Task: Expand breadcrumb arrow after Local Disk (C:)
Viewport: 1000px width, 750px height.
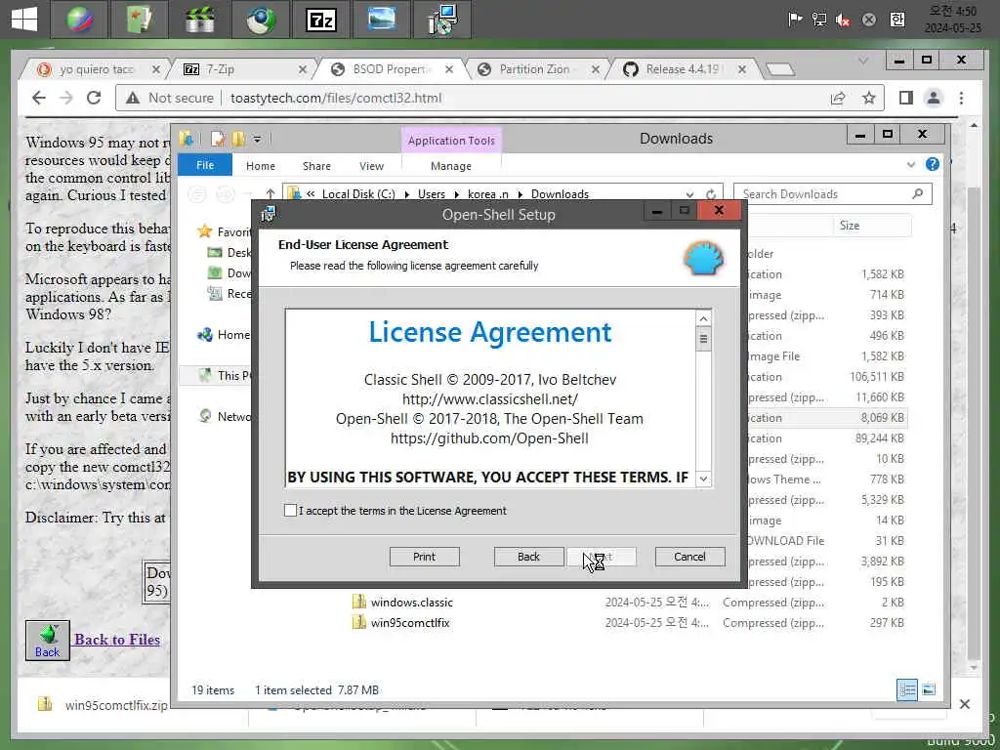Action: (x=406, y=194)
